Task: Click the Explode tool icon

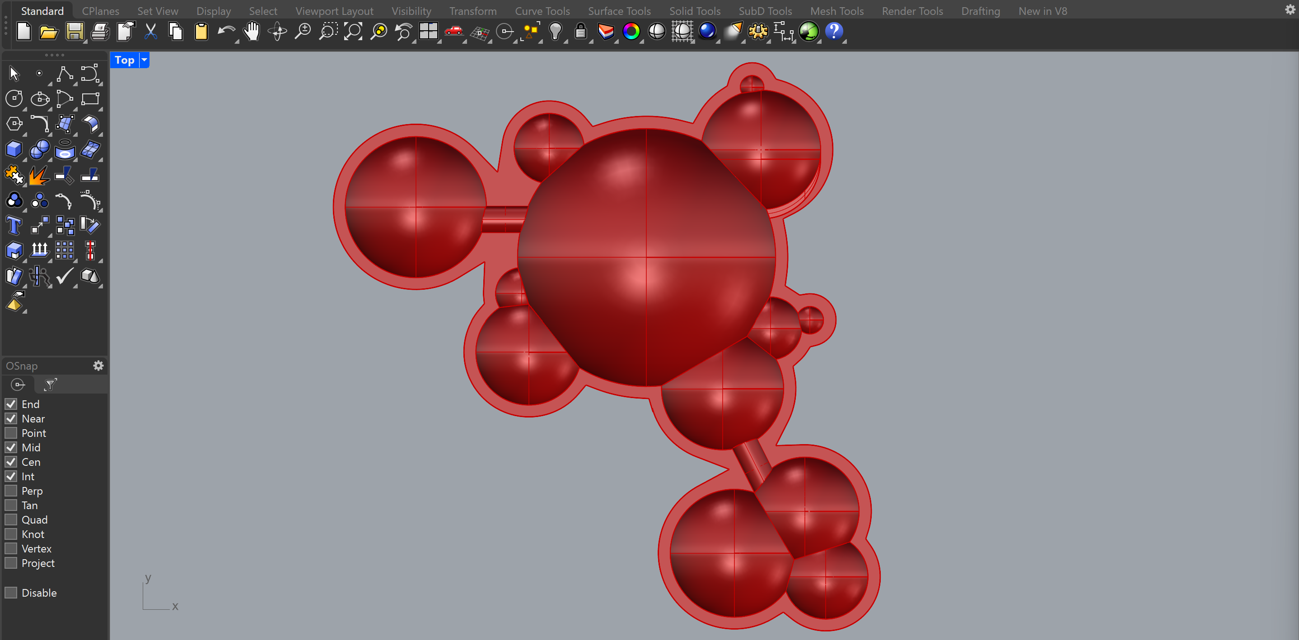Action: [39, 176]
